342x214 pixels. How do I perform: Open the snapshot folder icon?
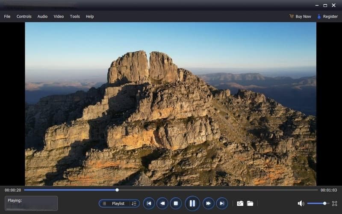(250, 204)
